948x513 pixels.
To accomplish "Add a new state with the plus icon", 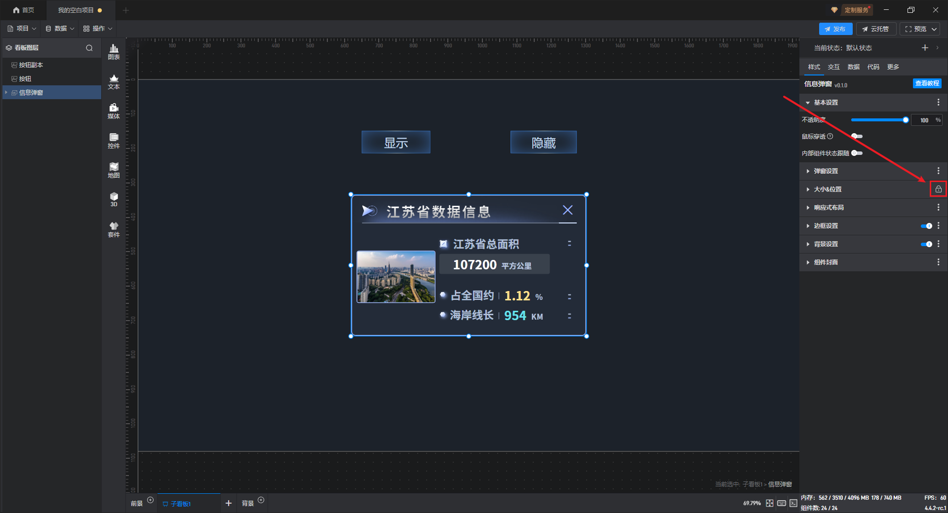I will pos(925,47).
